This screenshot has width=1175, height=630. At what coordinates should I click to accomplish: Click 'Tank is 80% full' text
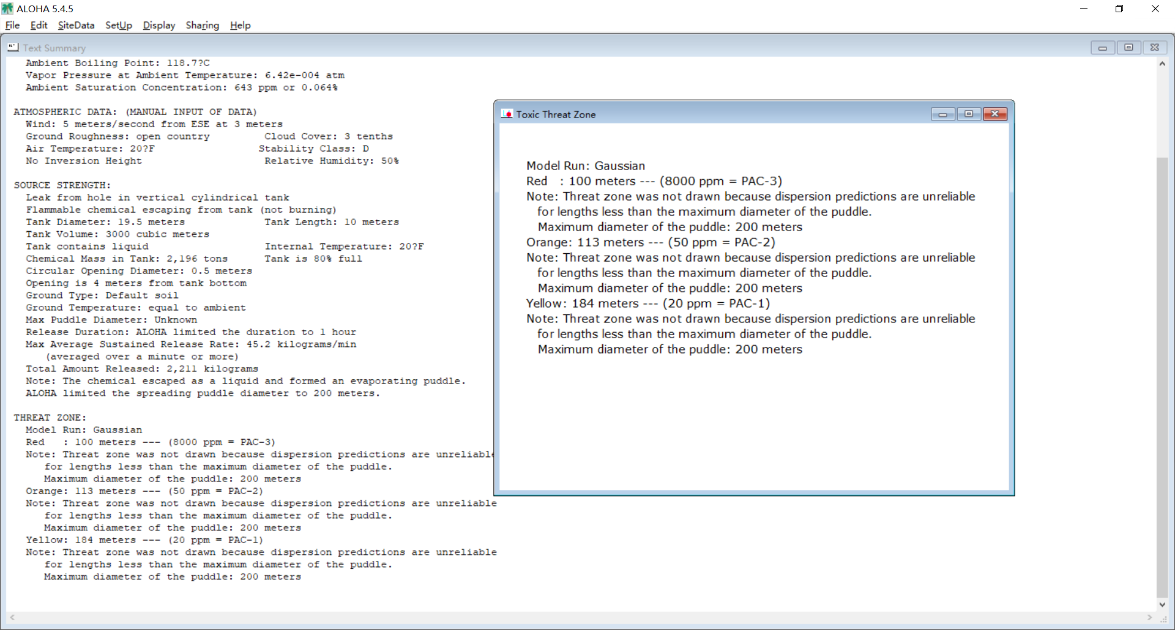coord(313,259)
